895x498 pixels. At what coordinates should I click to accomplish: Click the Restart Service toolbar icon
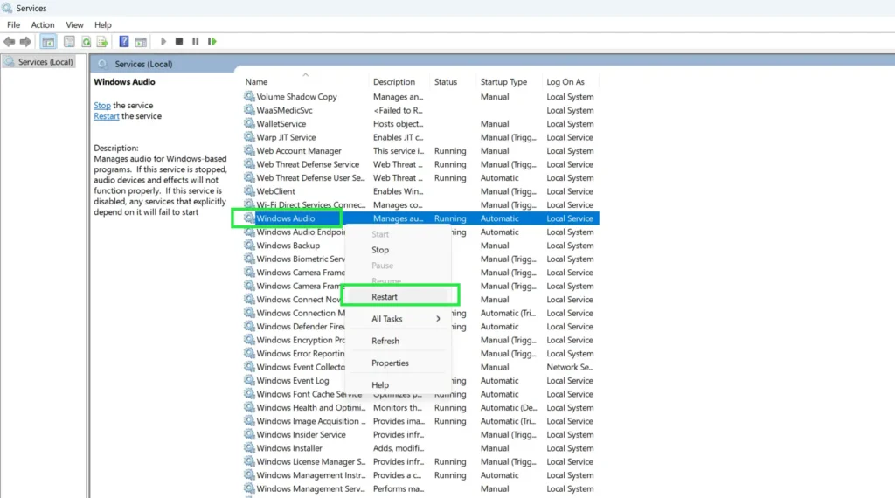(x=212, y=42)
